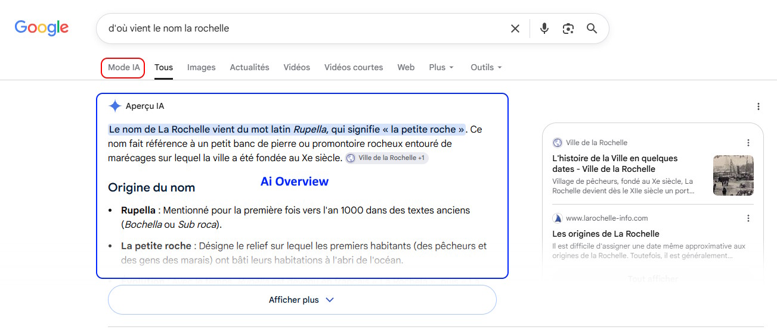Click the bold Rupella bullet term
Screen dimensions: 777x336
[x=138, y=211]
